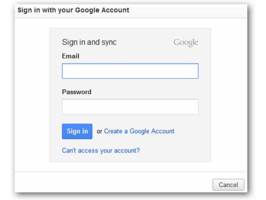Click the Password field label
The height and width of the screenshot is (200, 266).
coord(77,92)
